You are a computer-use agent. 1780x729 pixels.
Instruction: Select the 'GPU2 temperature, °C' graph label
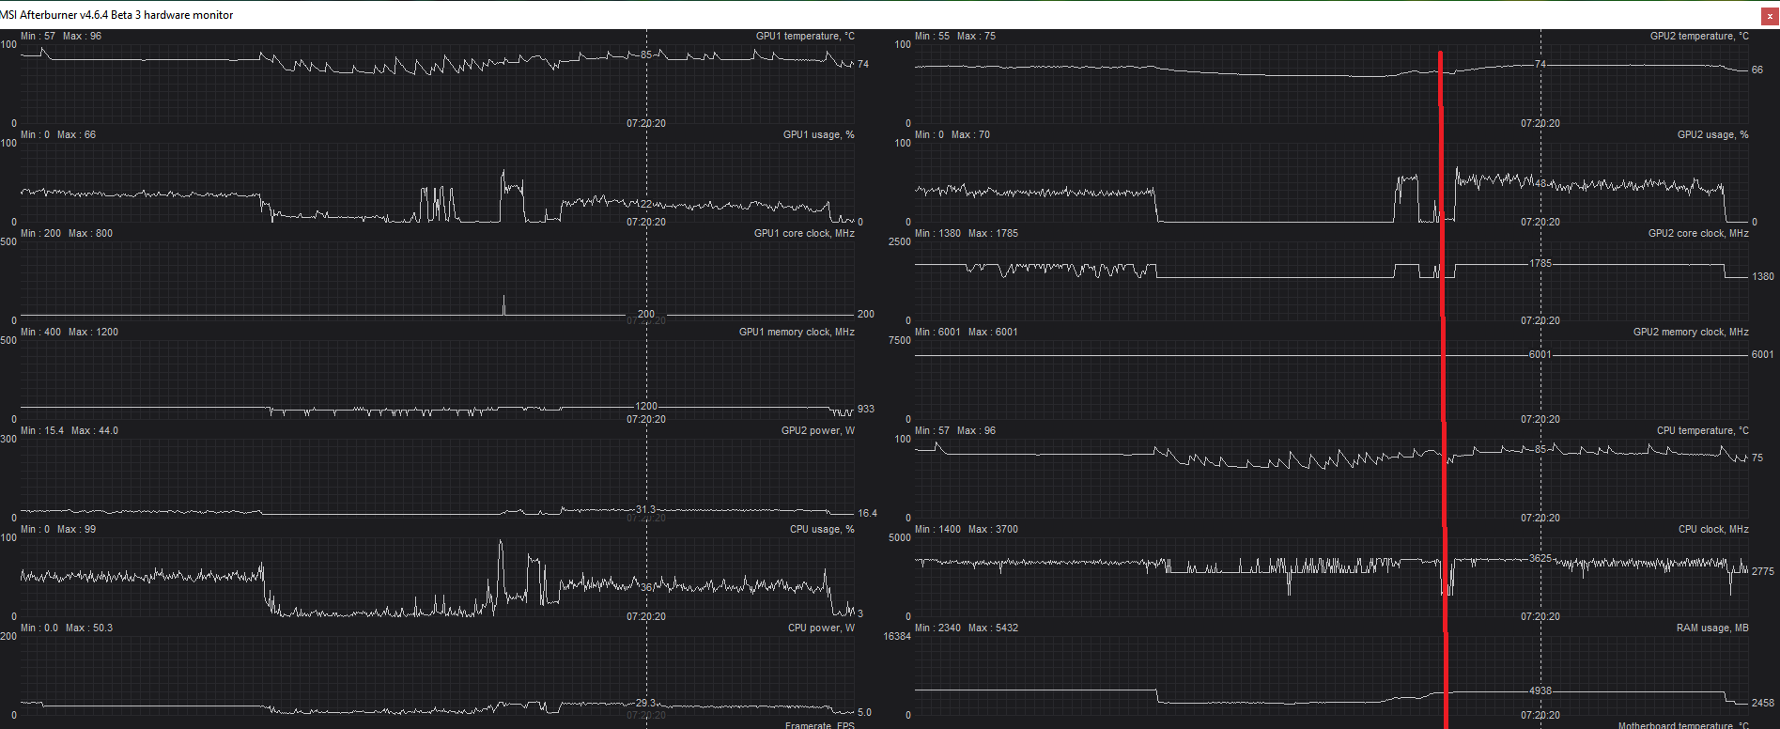(1699, 36)
